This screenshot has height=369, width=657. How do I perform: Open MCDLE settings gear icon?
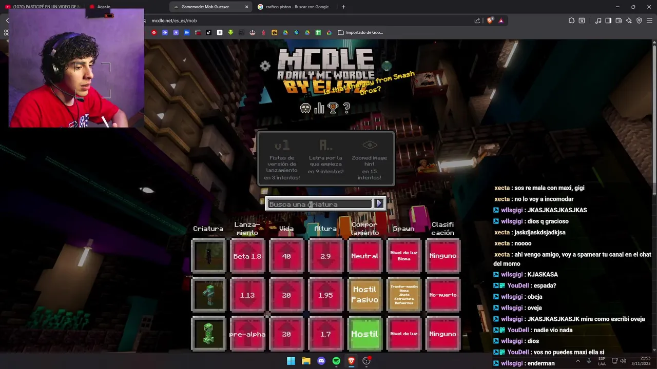pos(265,66)
